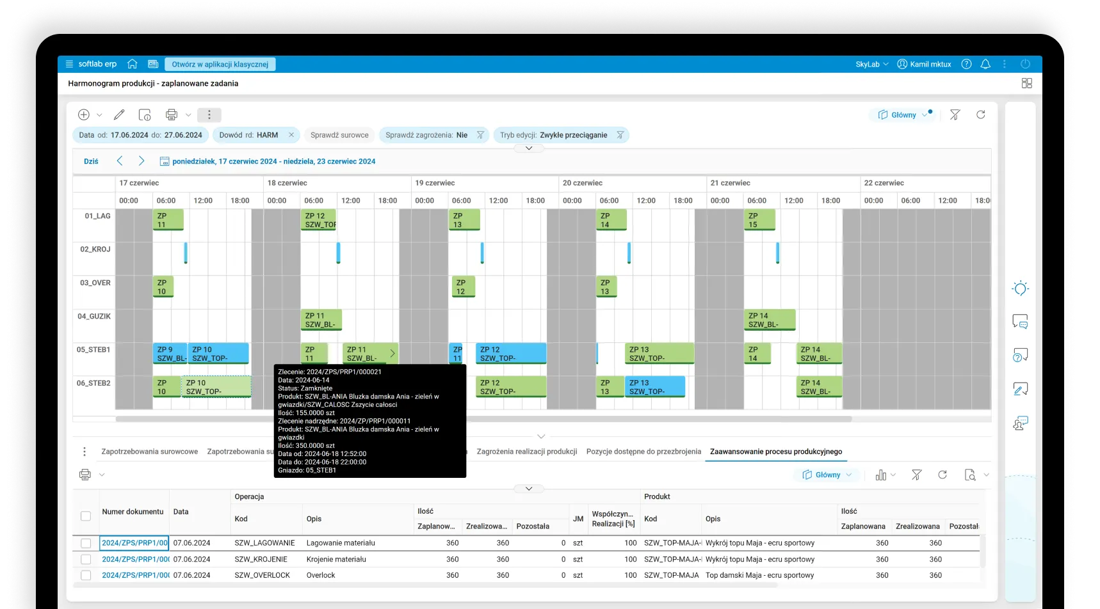1100x609 pixels.
Task: Open the Zapotrzebowania surowcowe tab
Action: [149, 452]
